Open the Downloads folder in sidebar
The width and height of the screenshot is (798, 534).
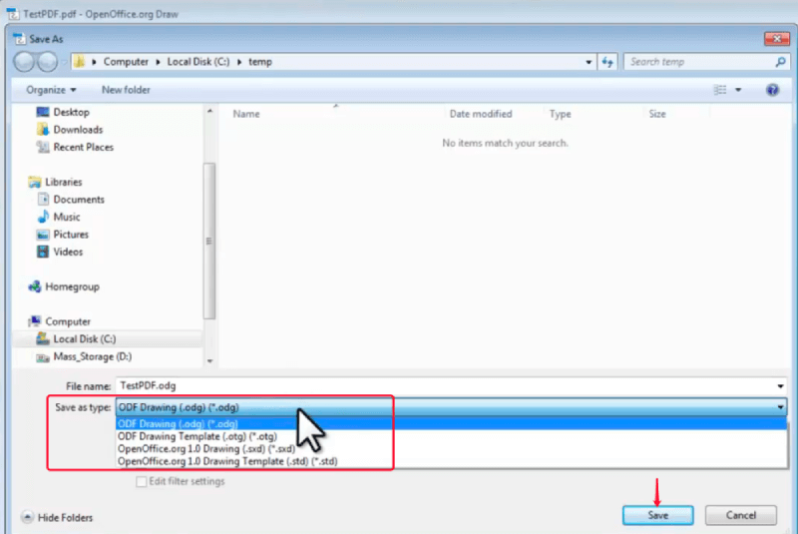pos(78,130)
